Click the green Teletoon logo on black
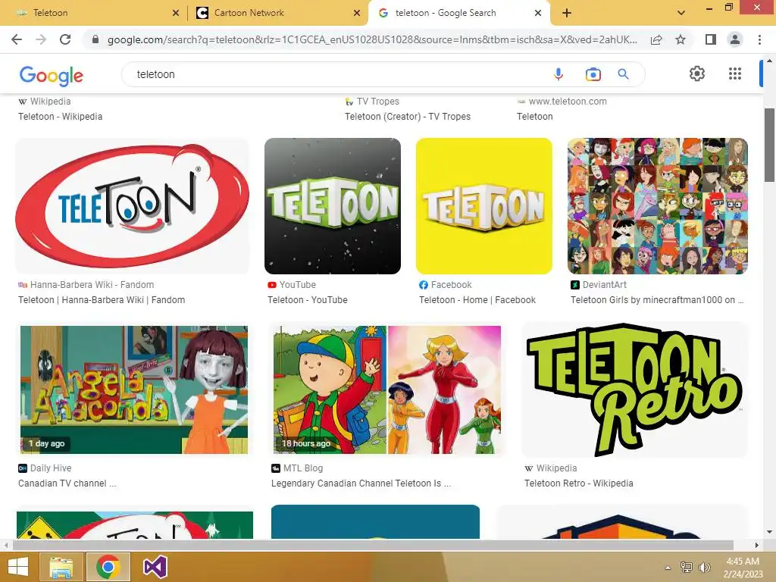The width and height of the screenshot is (776, 582). pyautogui.click(x=333, y=206)
